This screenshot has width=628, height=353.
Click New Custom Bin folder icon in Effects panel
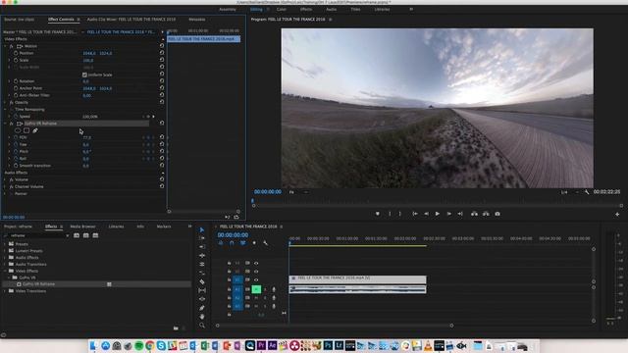click(x=176, y=328)
